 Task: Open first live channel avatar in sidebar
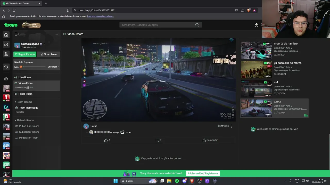tap(6, 88)
